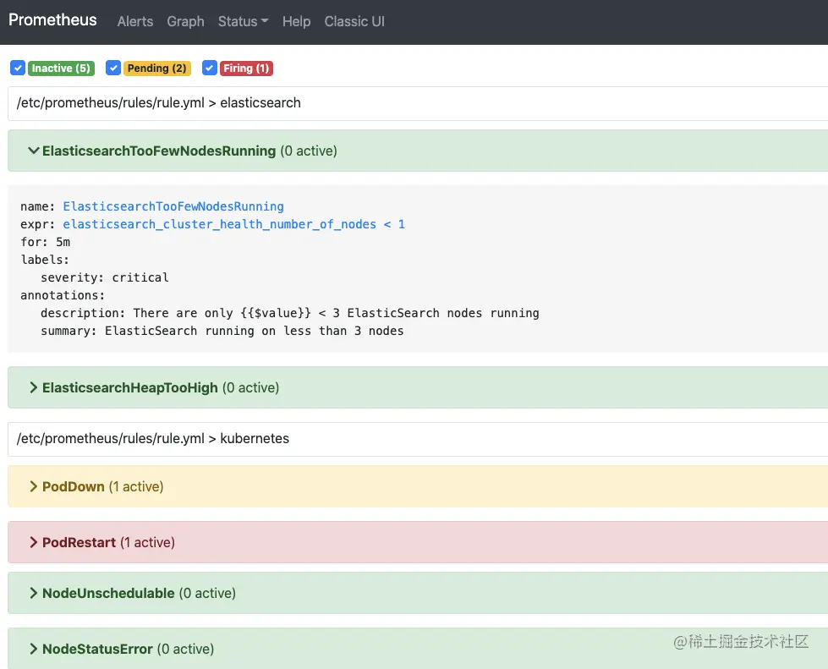Open the Status dropdown menu

[x=243, y=22]
